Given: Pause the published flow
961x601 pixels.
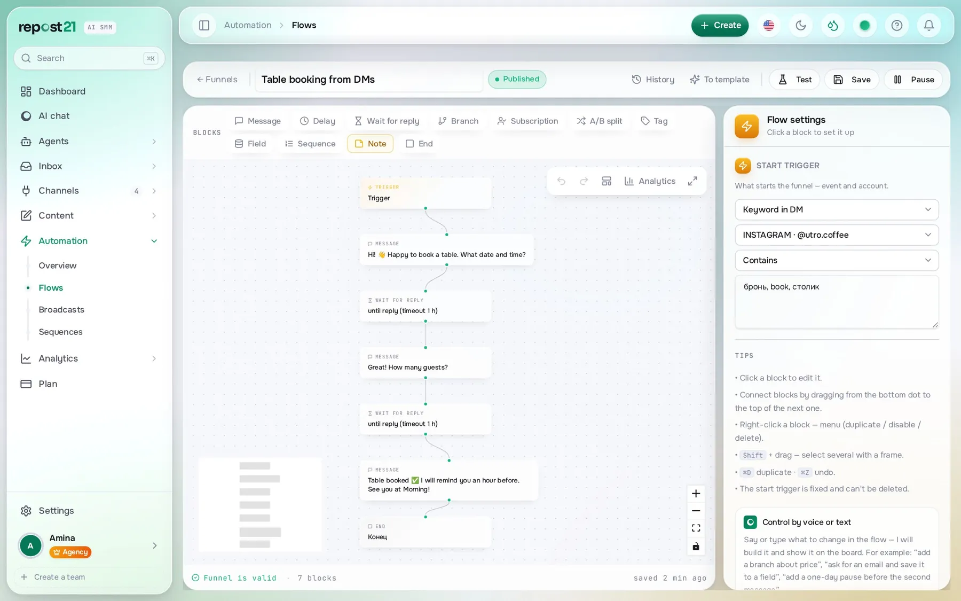Looking at the screenshot, I should [x=913, y=80].
